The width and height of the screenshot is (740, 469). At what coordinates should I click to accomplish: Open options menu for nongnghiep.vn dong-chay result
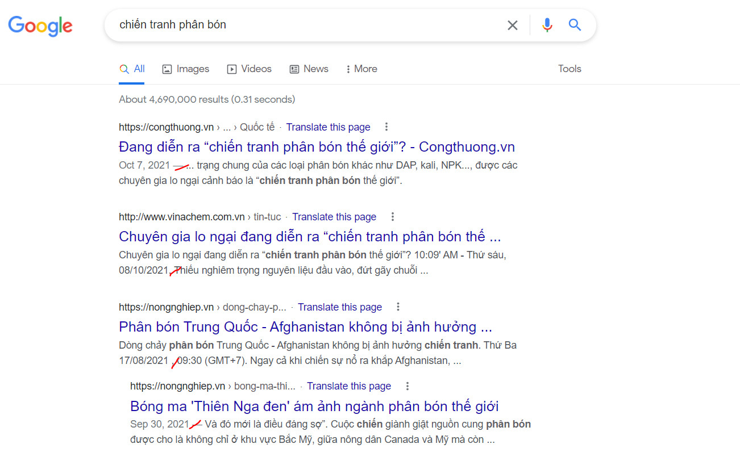[398, 307]
